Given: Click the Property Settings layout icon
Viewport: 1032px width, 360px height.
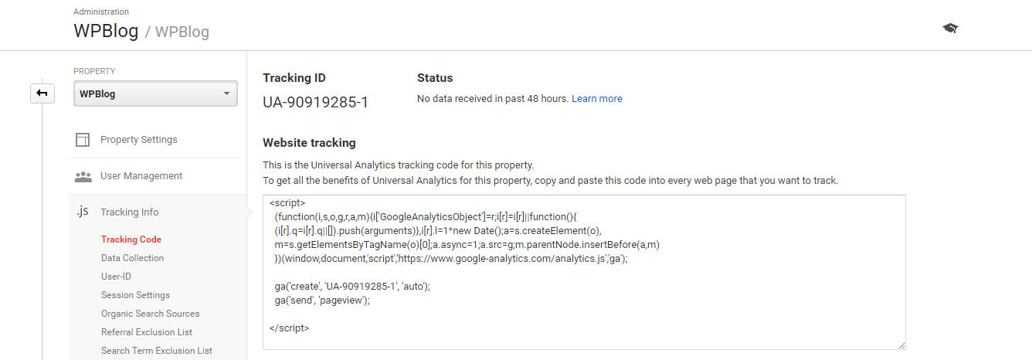Looking at the screenshot, I should [x=83, y=140].
